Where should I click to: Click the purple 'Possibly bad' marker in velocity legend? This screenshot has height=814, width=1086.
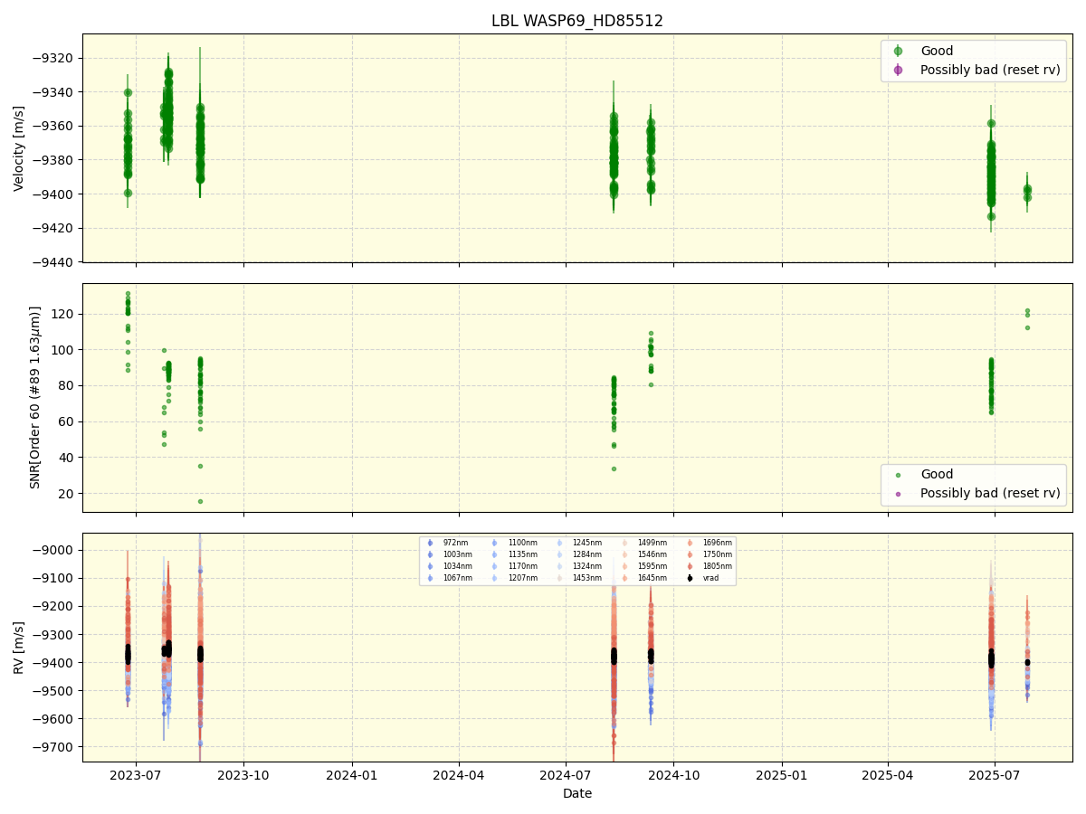898,70
